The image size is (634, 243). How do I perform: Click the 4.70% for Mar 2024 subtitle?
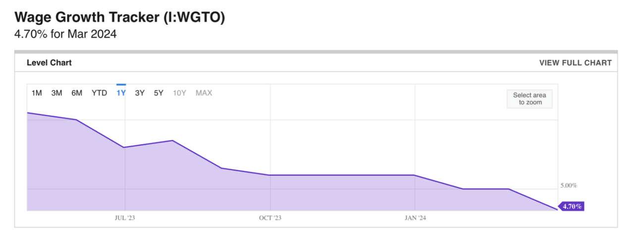point(66,35)
